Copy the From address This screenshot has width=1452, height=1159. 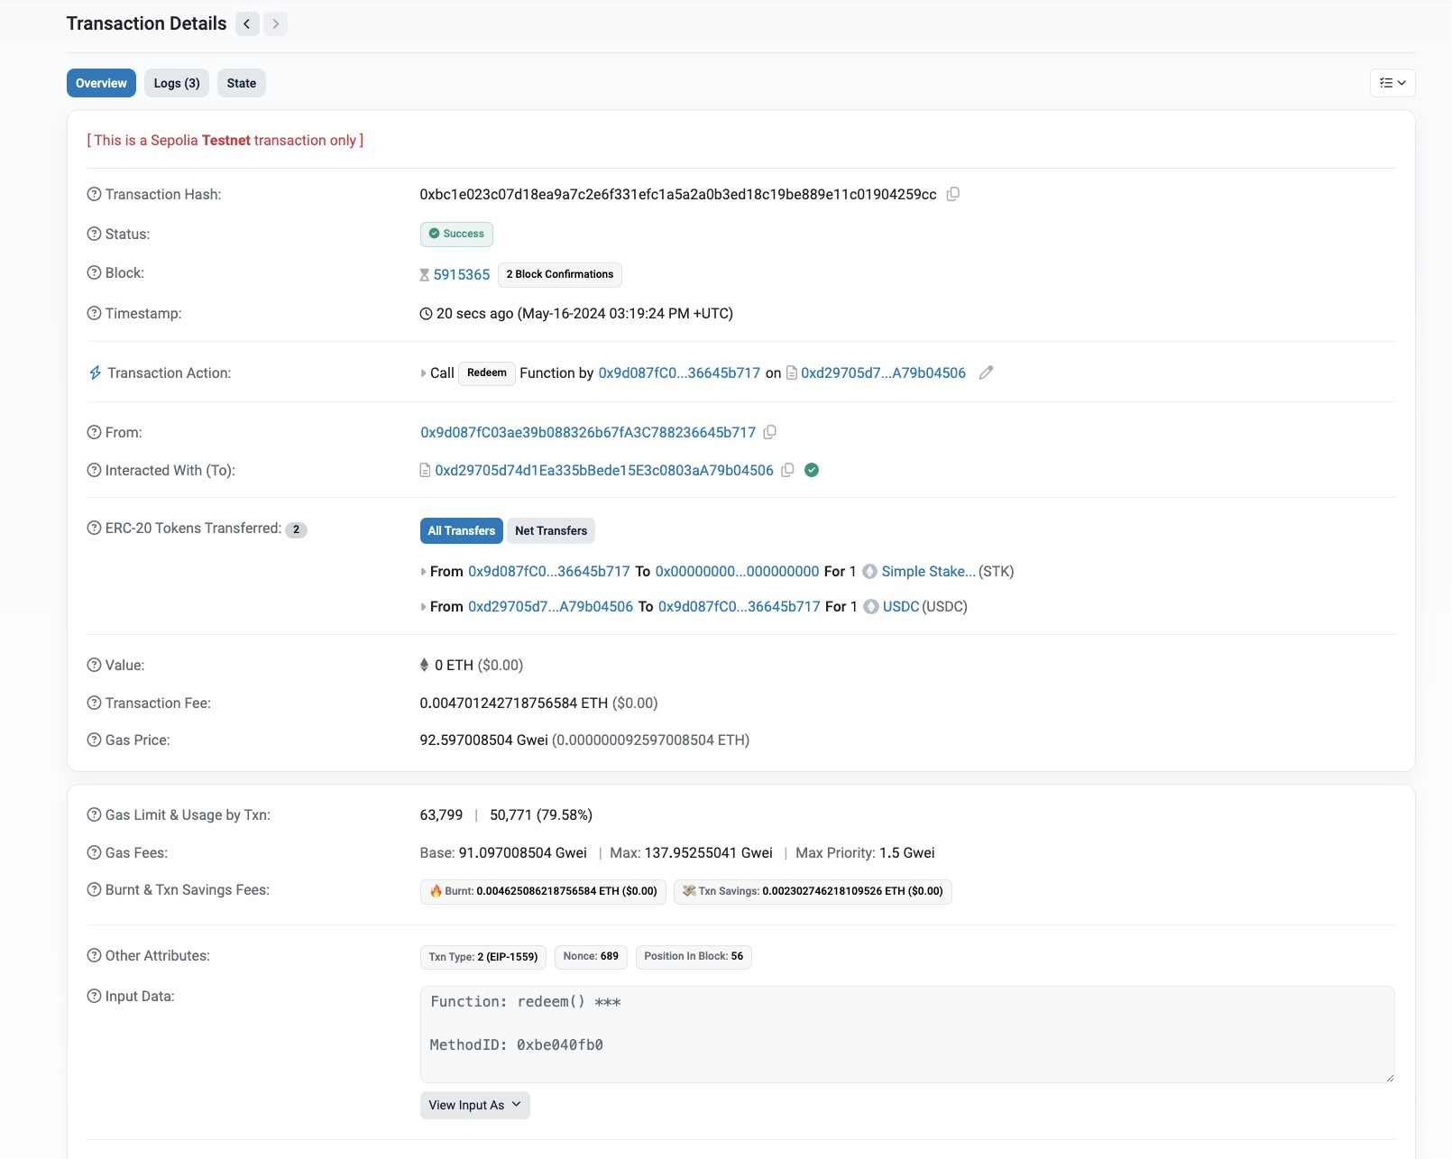[769, 433]
